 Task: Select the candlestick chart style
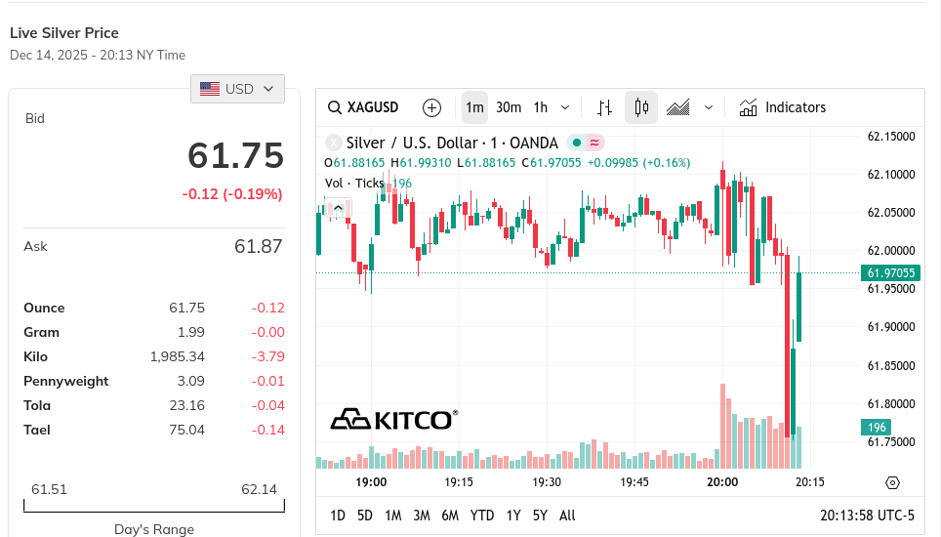click(x=641, y=108)
